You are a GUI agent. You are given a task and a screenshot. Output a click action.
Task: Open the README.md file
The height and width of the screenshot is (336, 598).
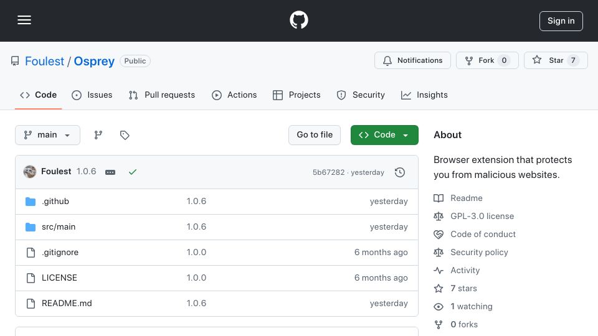click(x=67, y=303)
